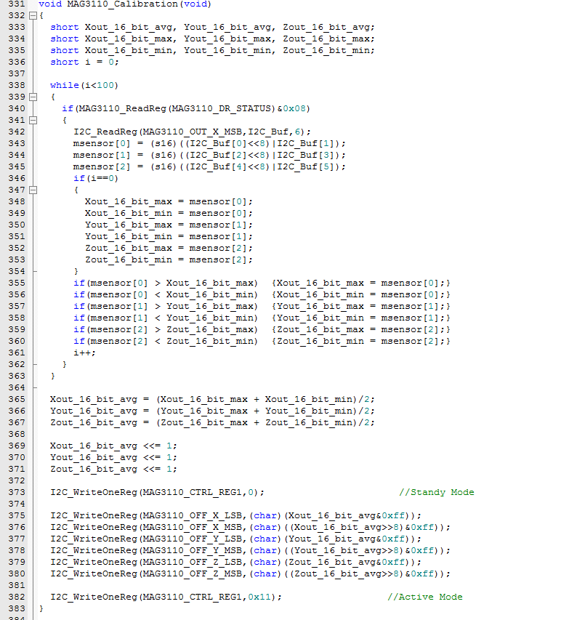Click the "//Standy Mode" comment
The height and width of the screenshot is (620, 569).
(x=437, y=492)
